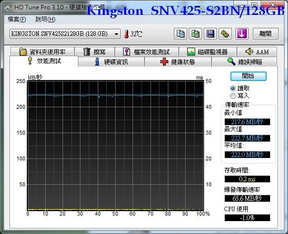Switch to the 檔案效能測試 tab
This screenshot has width=288, height=234.
pyautogui.click(x=147, y=52)
